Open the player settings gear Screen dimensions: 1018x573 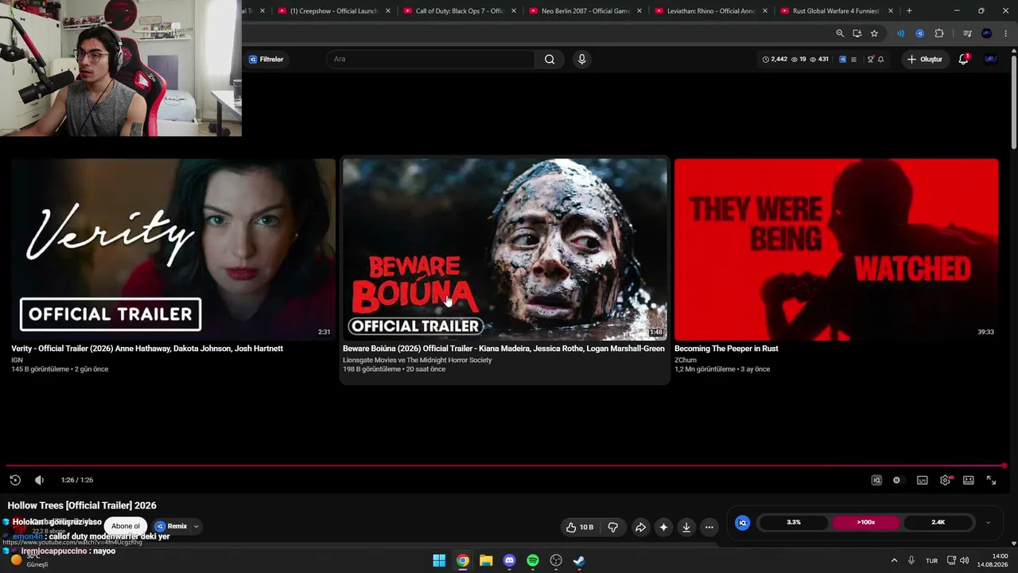945,480
